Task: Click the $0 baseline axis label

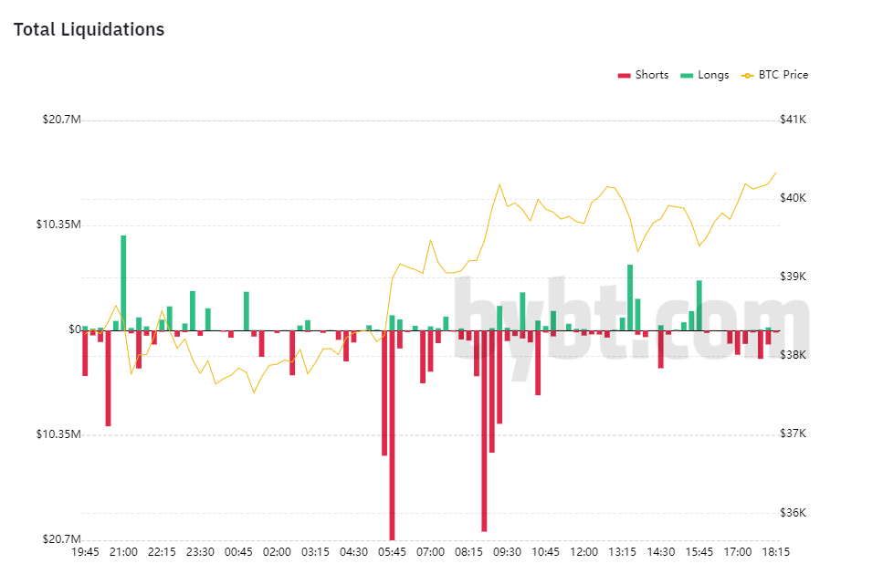Action: click(74, 329)
